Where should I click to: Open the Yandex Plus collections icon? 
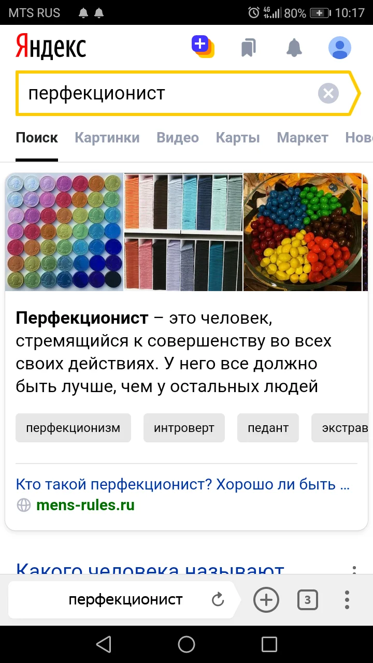tap(203, 47)
